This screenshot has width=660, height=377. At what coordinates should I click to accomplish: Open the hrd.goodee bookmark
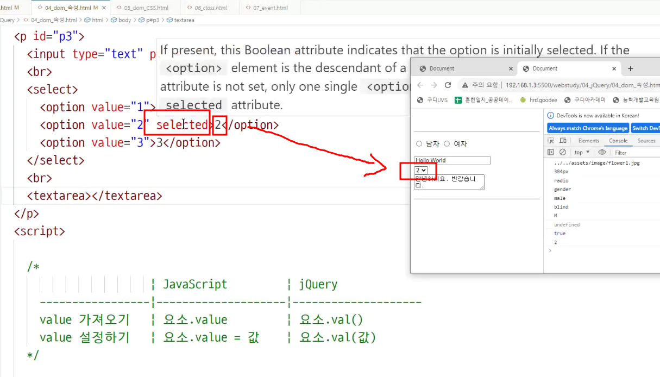538,100
